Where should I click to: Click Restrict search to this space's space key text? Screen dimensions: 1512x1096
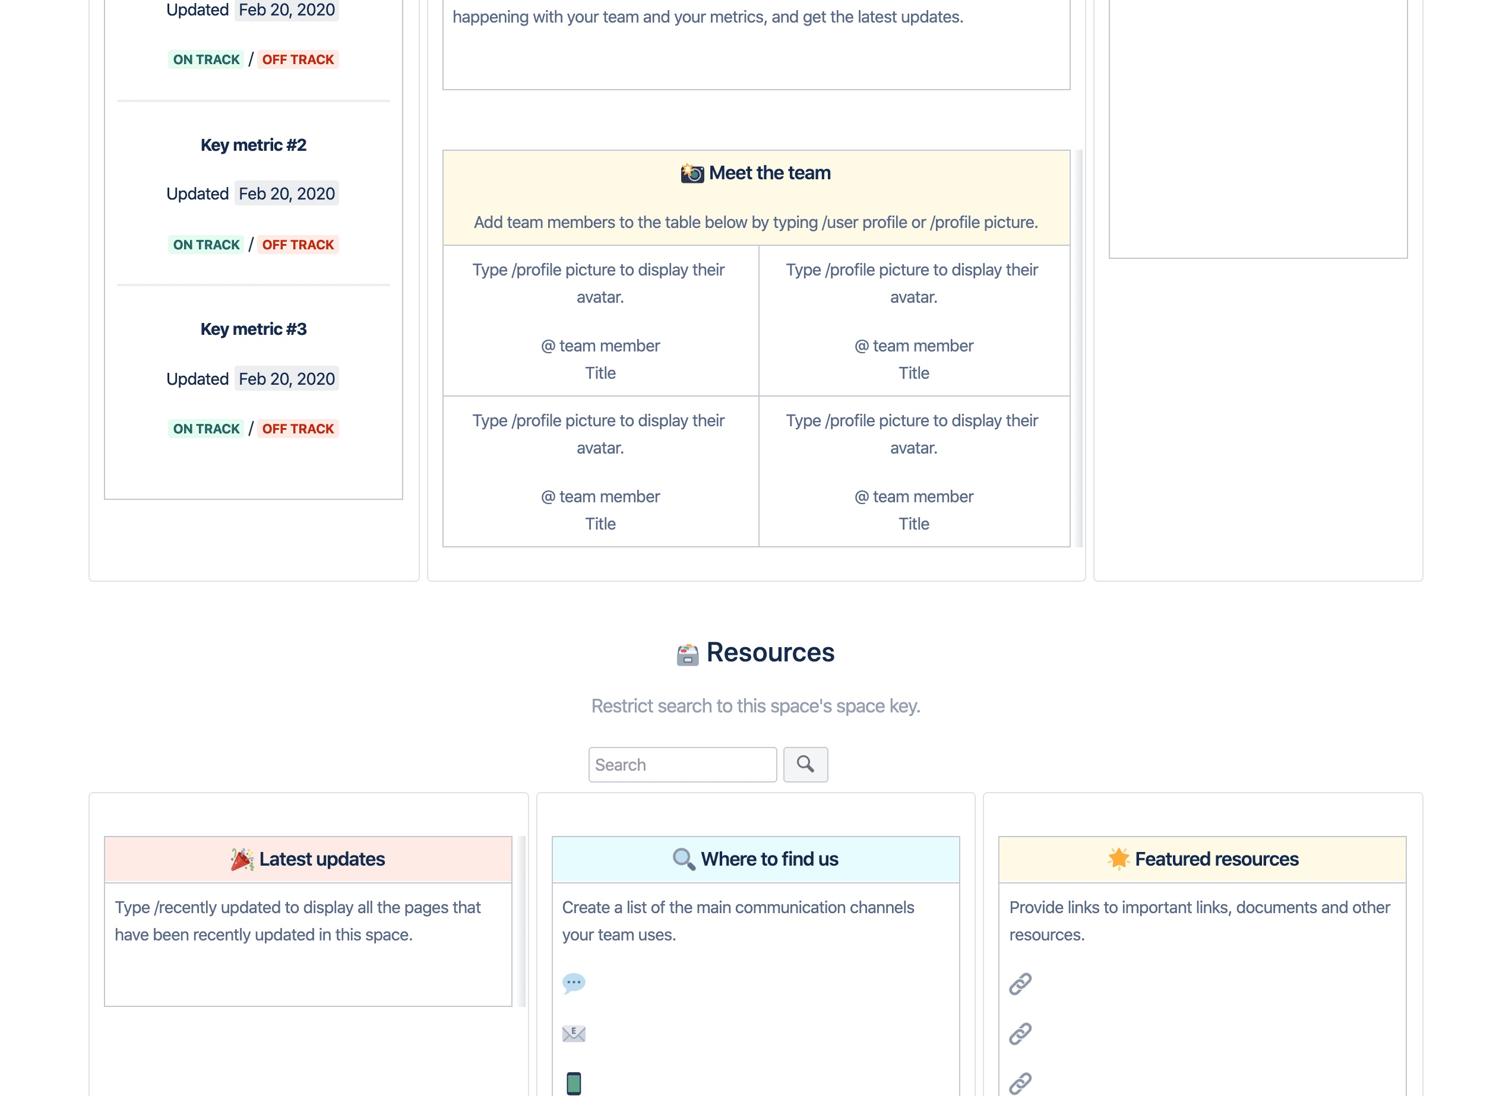click(755, 705)
